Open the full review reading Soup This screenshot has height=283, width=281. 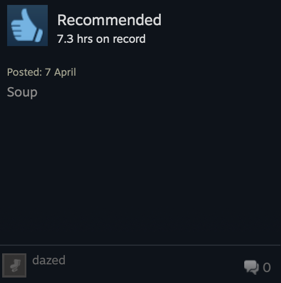(22, 92)
